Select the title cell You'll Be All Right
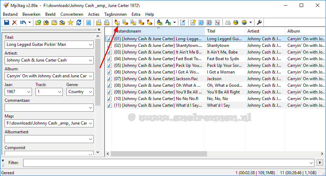Viewport: 326px width, 176px height. [x=223, y=92]
